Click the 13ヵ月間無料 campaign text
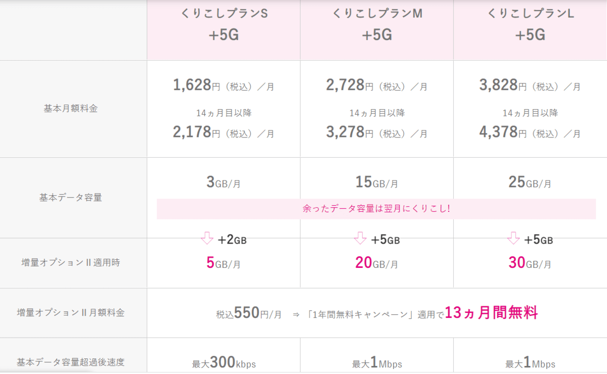607x374 pixels. coord(491,313)
